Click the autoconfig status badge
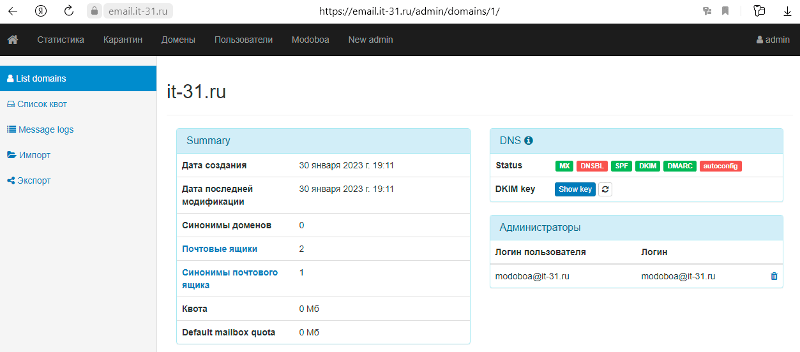The width and height of the screenshot is (800, 352). tap(721, 166)
